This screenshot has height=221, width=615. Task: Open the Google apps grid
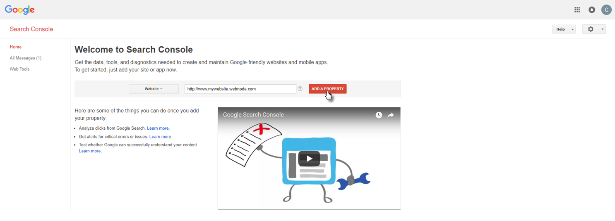tap(577, 10)
